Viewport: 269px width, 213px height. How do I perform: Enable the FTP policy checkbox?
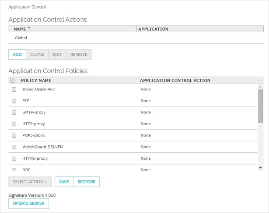pos(14,101)
